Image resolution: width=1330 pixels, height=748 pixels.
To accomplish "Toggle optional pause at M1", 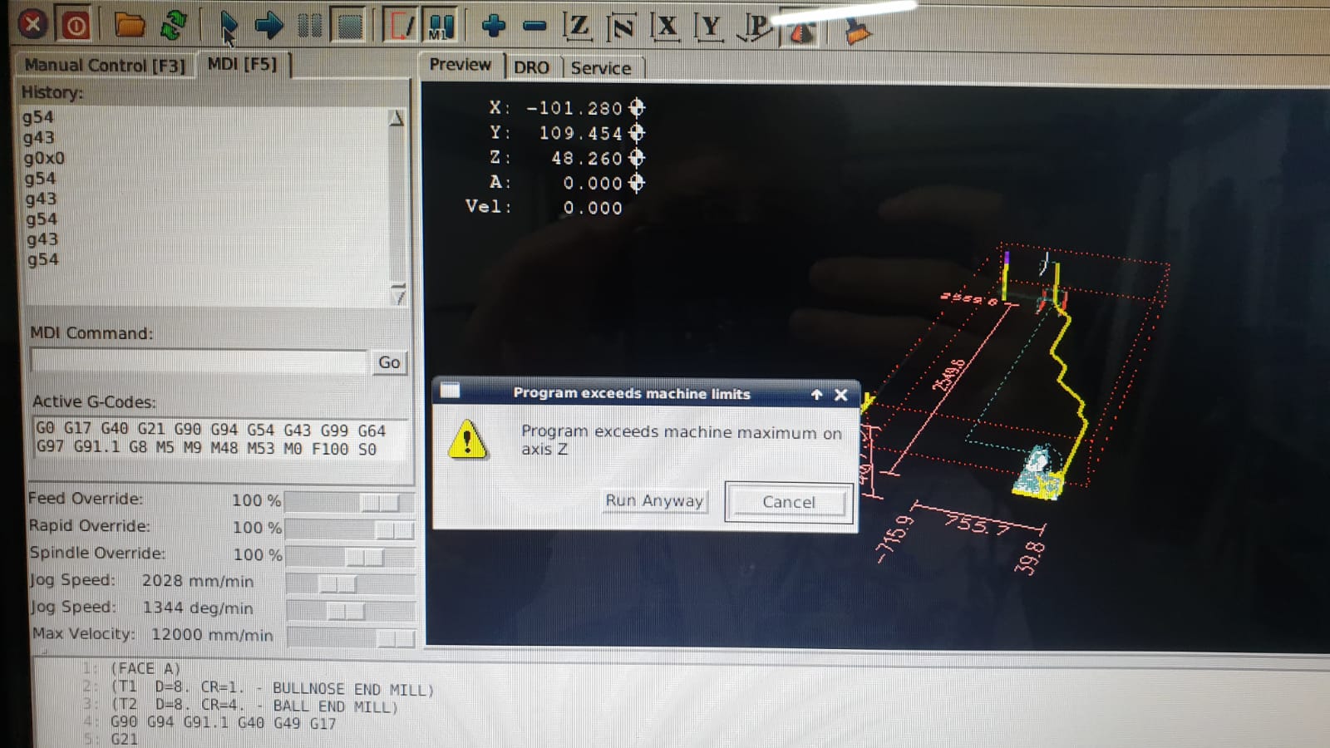I will 441,25.
